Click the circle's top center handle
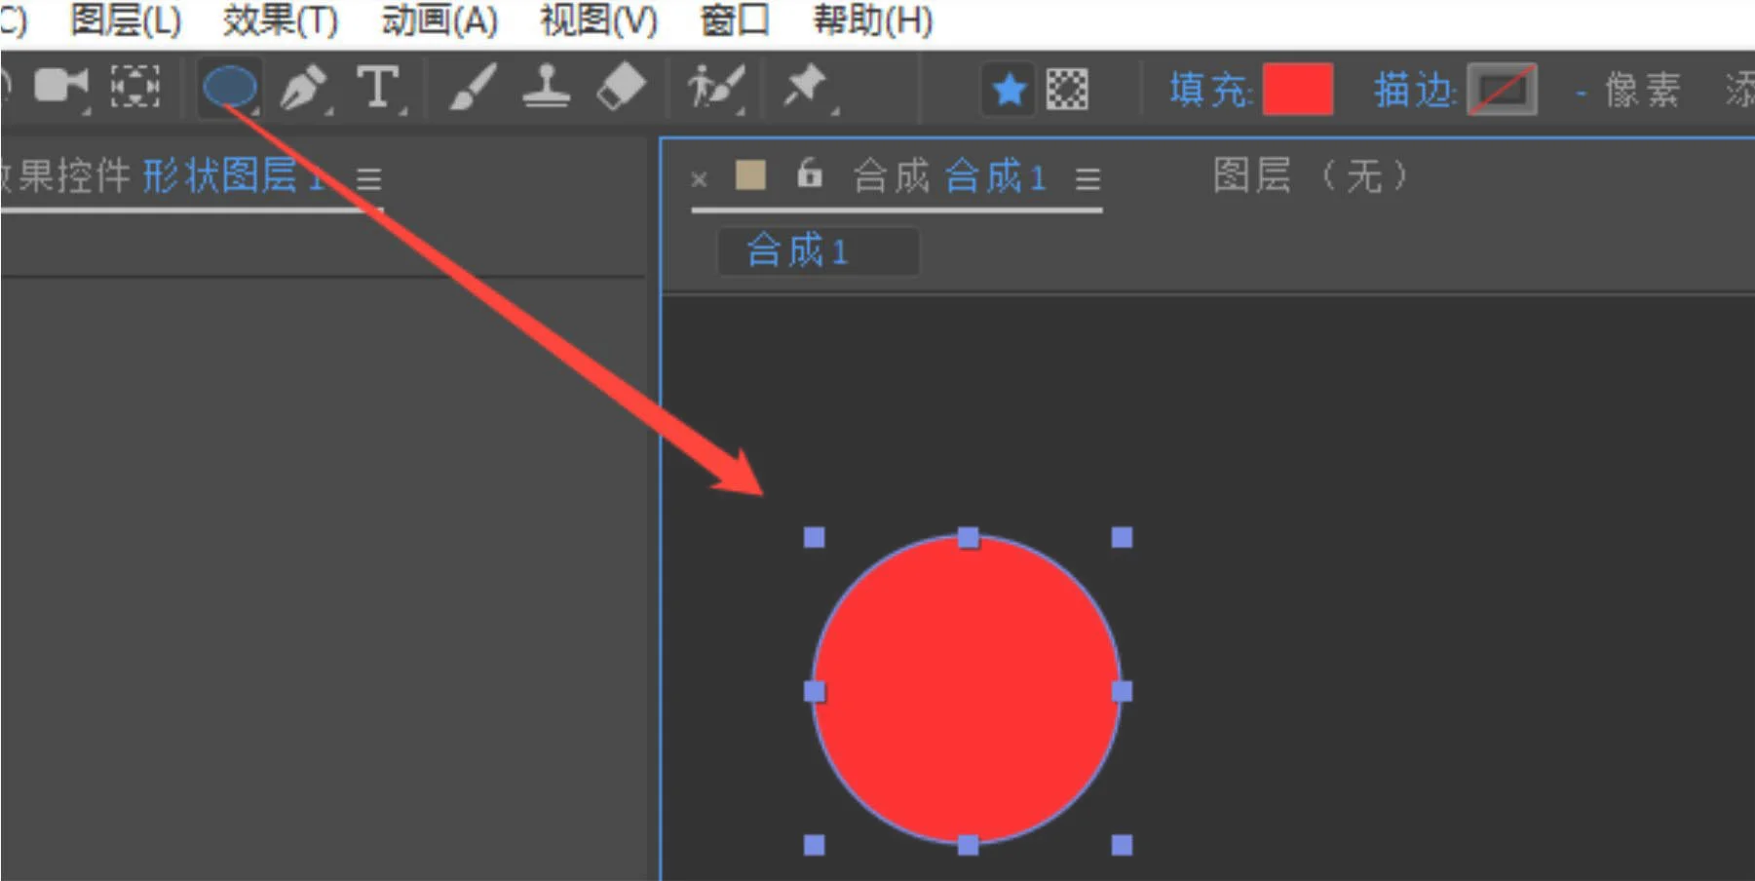The image size is (1755, 881). (968, 537)
